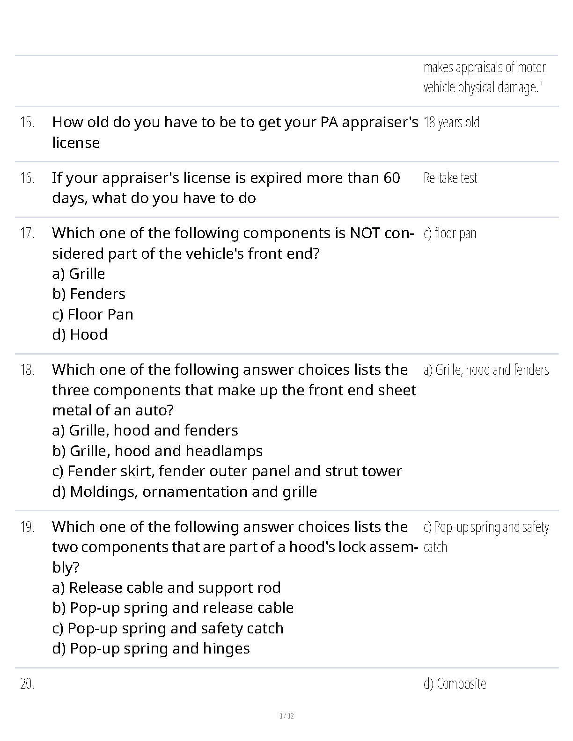Click choice "b) Fenders" under question 17
The width and height of the screenshot is (573, 741).
click(x=89, y=294)
